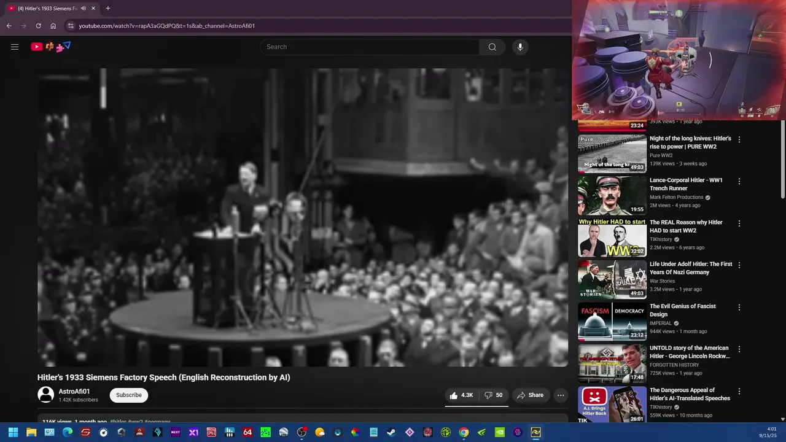
Task: Go to YouTube home via logo
Action: [x=51, y=47]
